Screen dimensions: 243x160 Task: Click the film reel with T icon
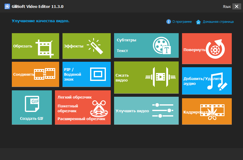pyautogui.click(x=162, y=46)
